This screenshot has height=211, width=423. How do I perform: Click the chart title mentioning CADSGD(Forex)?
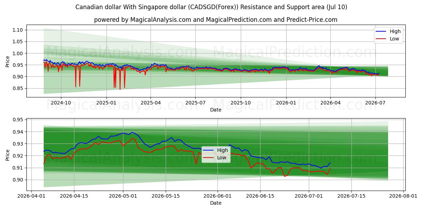pyautogui.click(x=211, y=7)
